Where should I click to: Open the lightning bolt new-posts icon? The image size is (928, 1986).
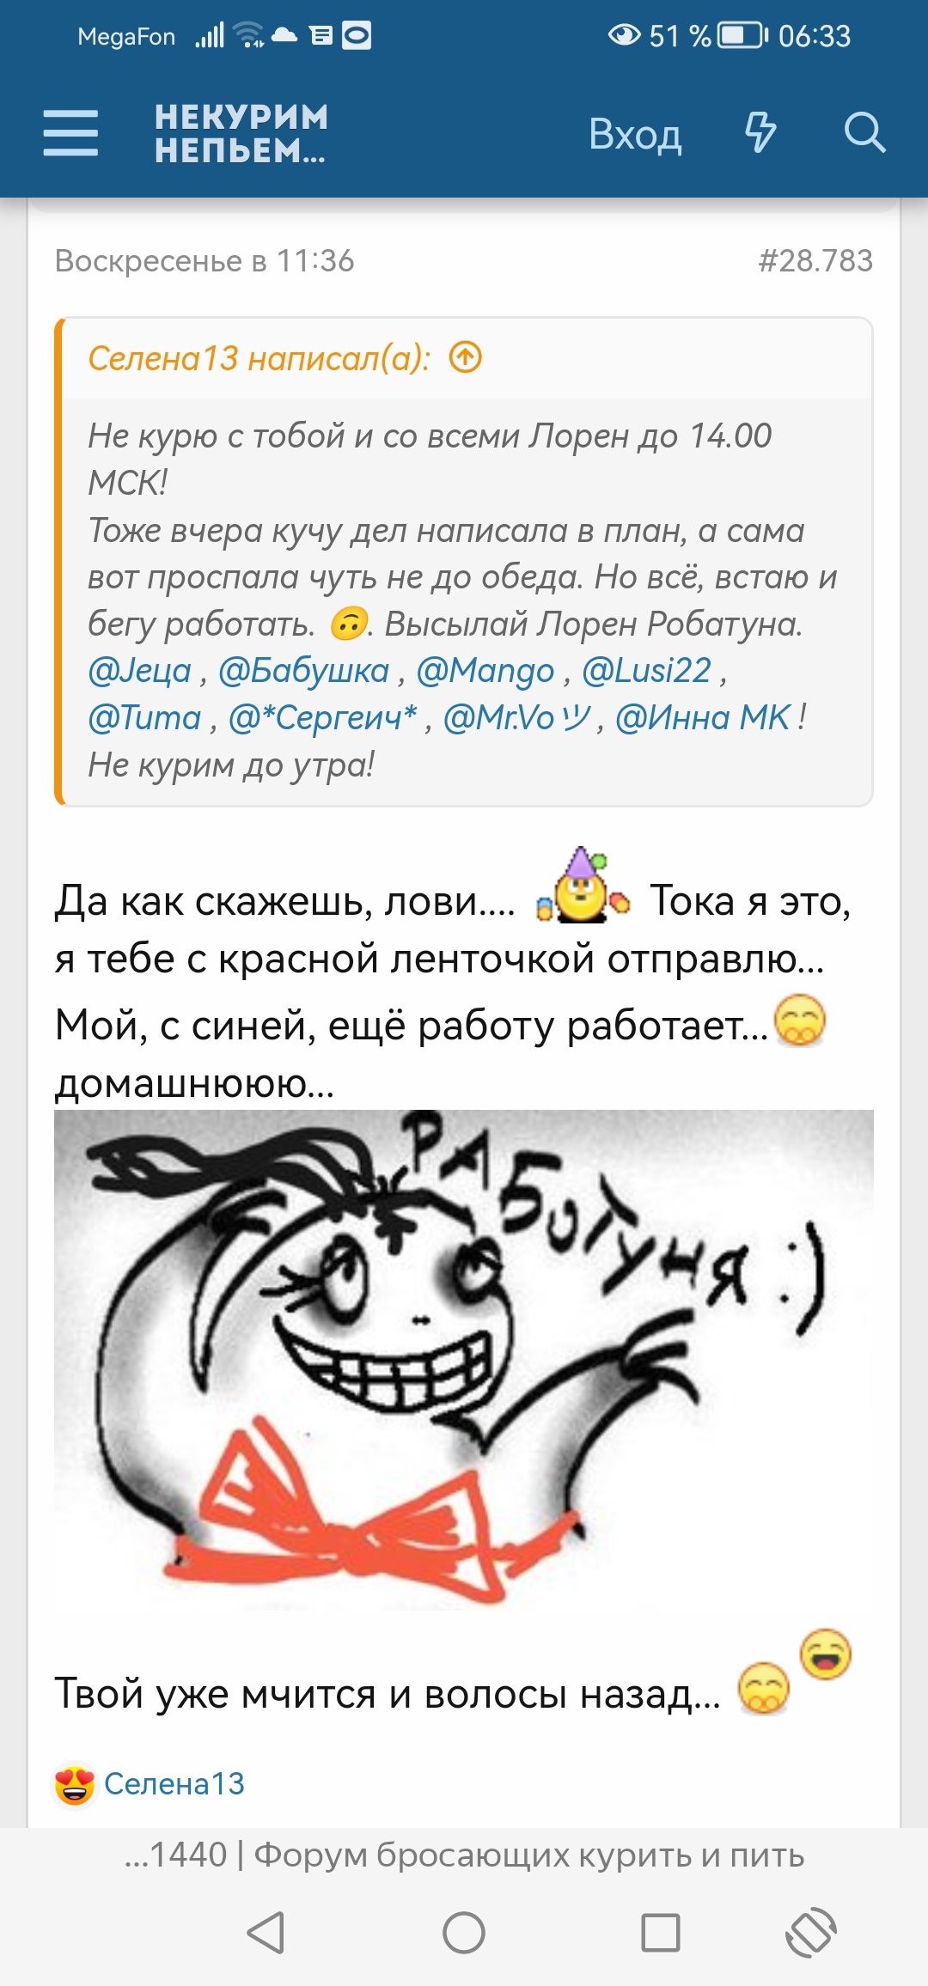coord(760,133)
